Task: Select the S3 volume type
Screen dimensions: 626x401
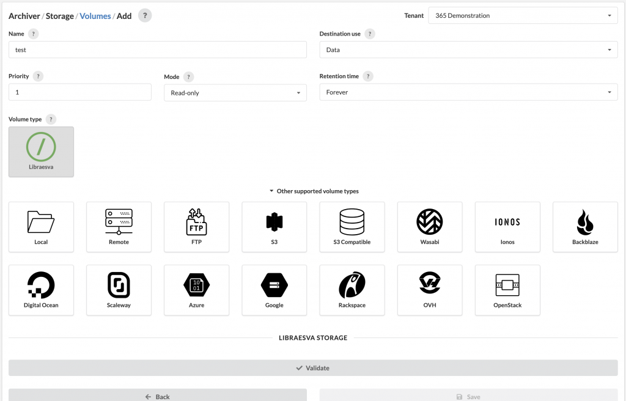Action: [x=274, y=227]
